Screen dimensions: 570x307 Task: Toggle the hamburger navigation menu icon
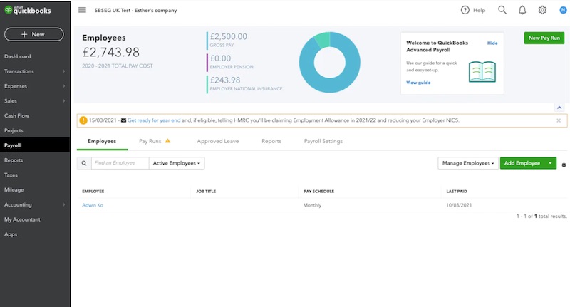(x=82, y=10)
